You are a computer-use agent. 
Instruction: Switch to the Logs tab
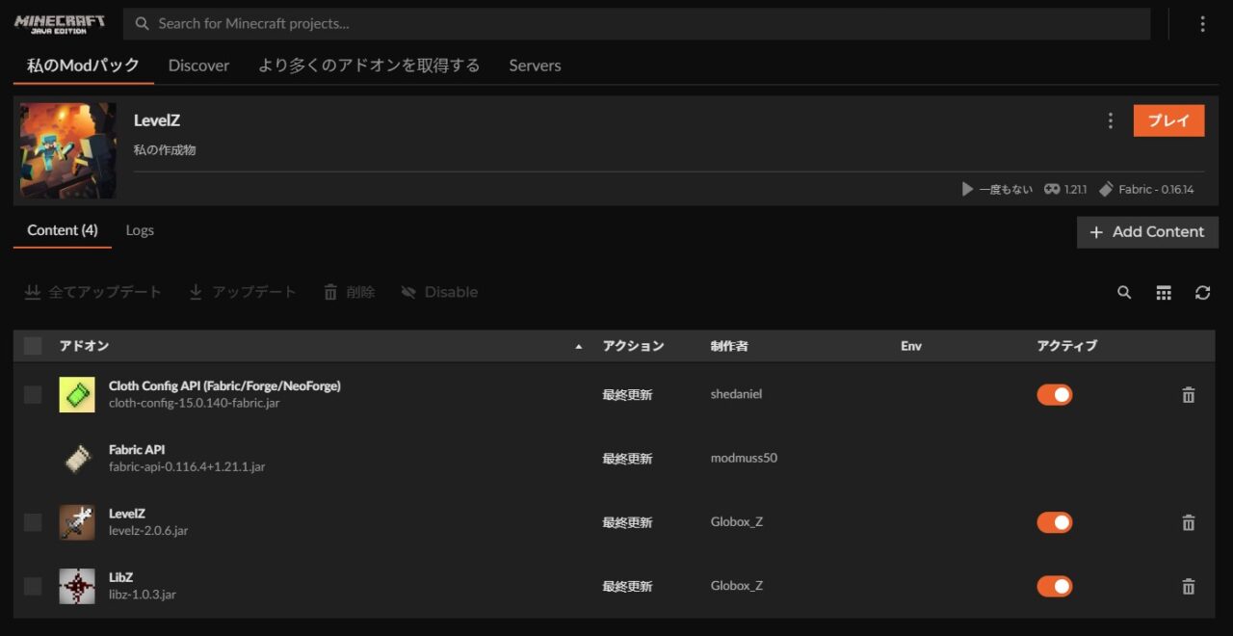(140, 230)
